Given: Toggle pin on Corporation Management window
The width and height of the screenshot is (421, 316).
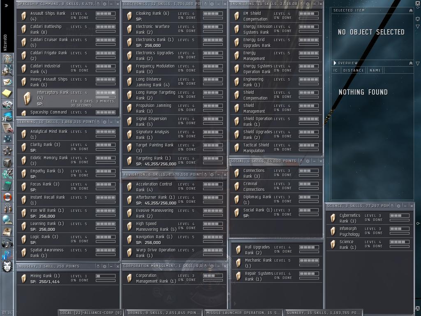Looking at the screenshot, I should point(206,266).
